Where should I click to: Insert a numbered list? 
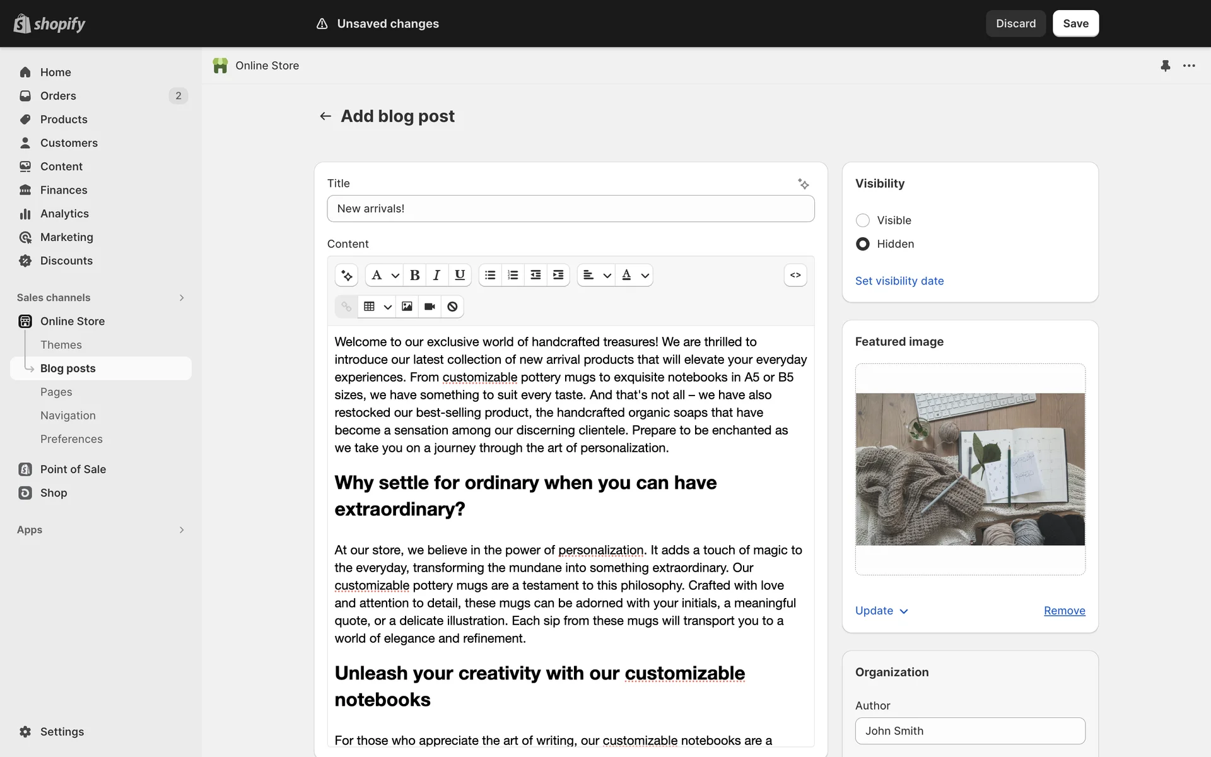coord(513,275)
